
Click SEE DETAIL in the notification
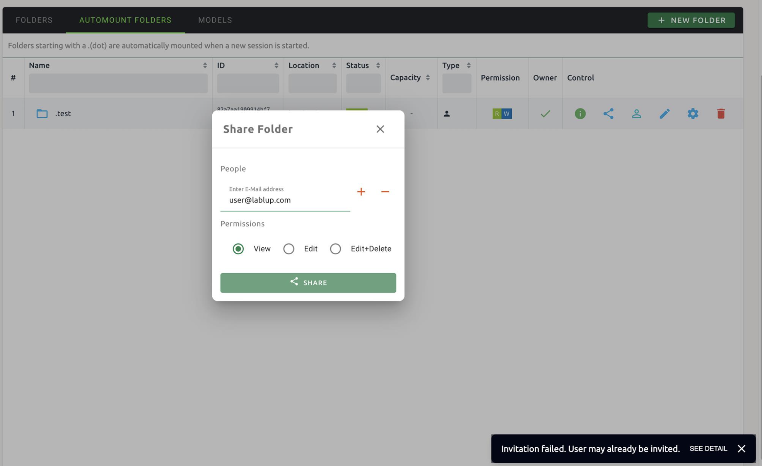pyautogui.click(x=708, y=448)
